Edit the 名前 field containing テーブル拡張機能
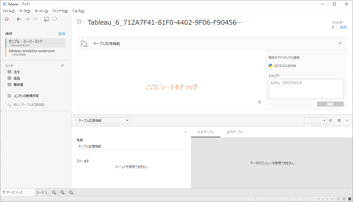The height and width of the screenshot is (202, 353). click(x=131, y=146)
